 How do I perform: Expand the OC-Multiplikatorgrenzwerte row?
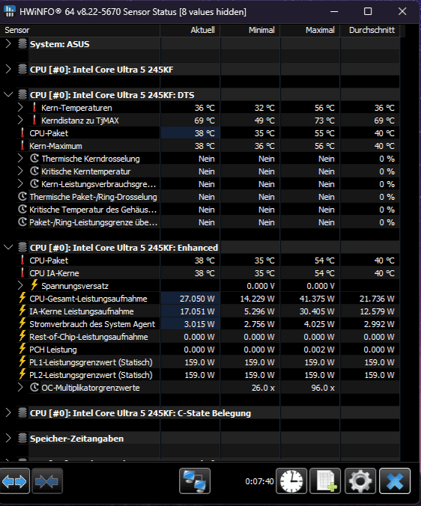pos(20,387)
